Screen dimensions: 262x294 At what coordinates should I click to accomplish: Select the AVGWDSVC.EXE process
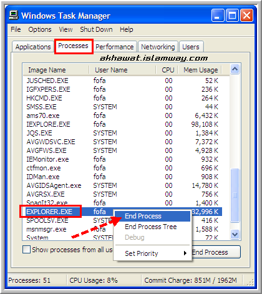[x=122, y=142]
